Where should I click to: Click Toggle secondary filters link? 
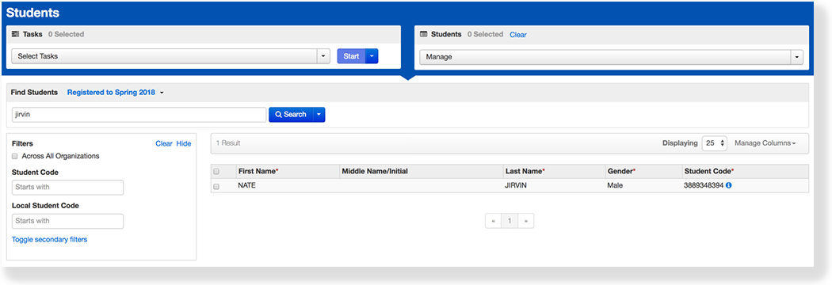(x=49, y=239)
